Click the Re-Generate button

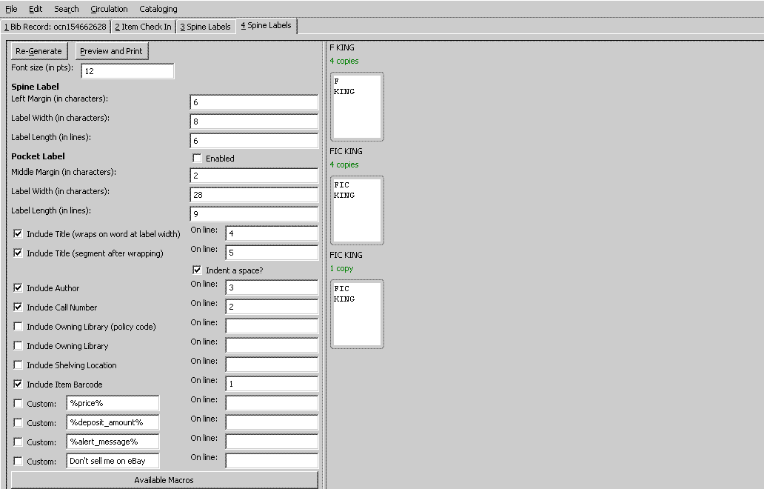coord(39,51)
